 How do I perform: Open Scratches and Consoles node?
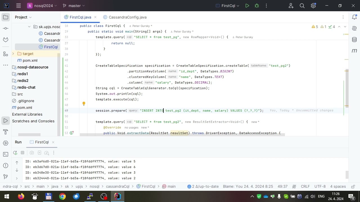(x=33, y=121)
